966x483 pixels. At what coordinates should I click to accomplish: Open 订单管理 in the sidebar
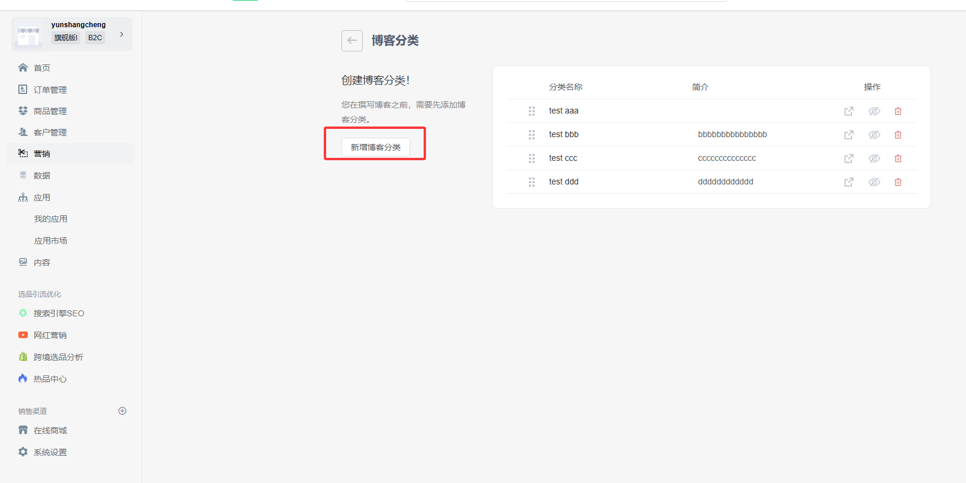(x=50, y=90)
